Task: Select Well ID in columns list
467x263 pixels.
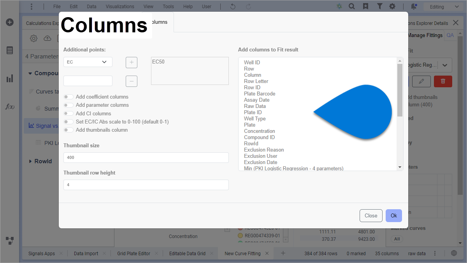Action: click(x=252, y=62)
